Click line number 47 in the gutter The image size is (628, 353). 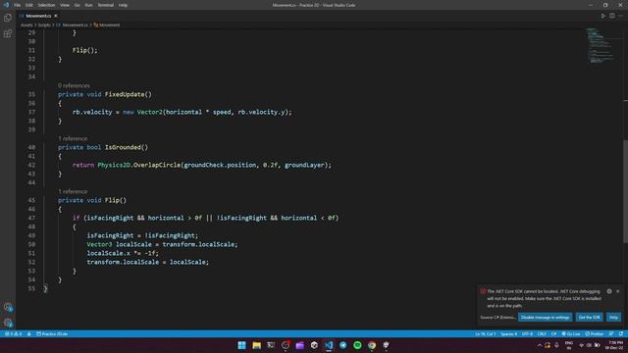pos(31,218)
